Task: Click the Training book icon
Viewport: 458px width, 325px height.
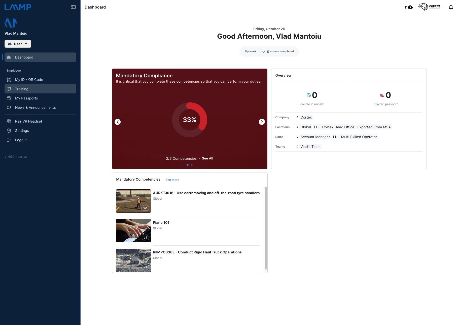Action: pos(9,89)
